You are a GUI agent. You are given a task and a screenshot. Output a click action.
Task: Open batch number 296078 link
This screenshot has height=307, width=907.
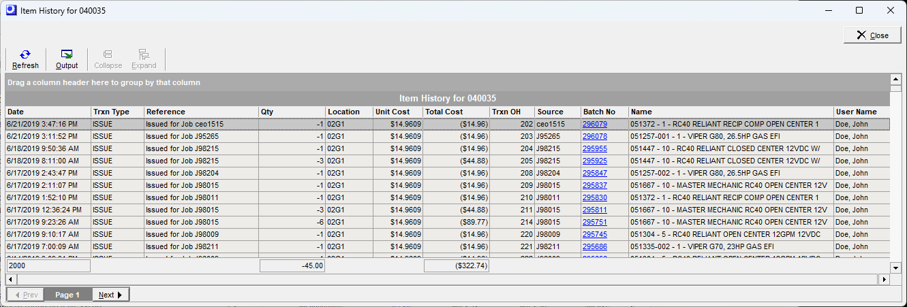pos(594,137)
